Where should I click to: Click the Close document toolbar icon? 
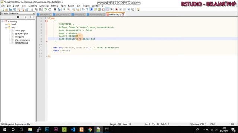(19, 10)
